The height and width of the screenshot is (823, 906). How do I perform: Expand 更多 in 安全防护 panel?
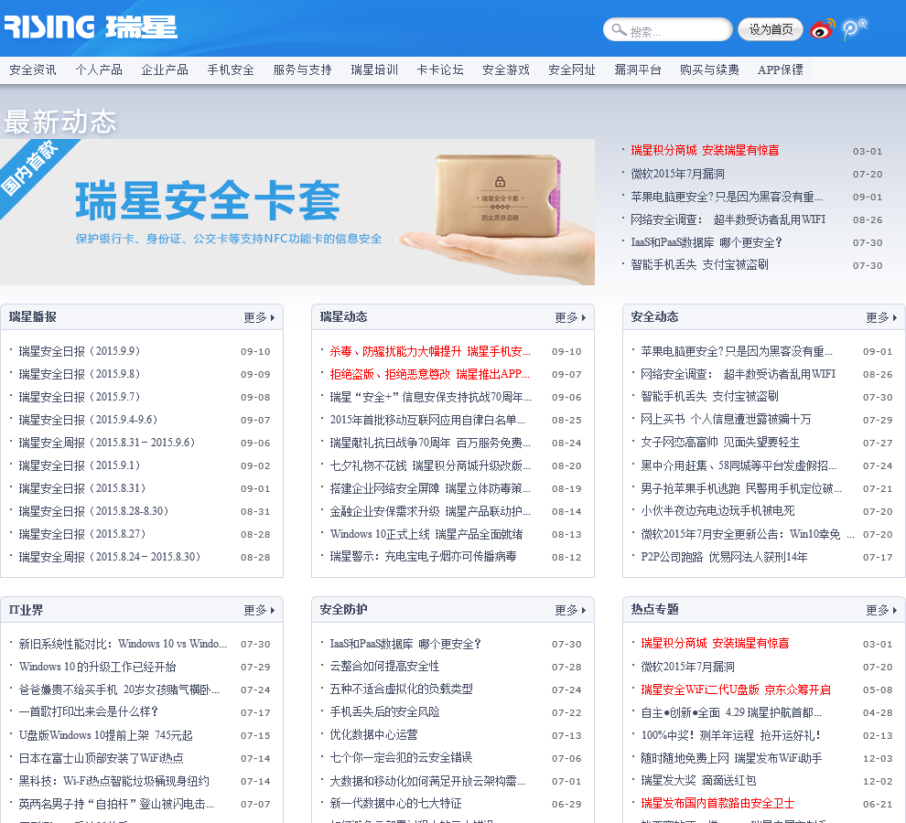pos(570,611)
